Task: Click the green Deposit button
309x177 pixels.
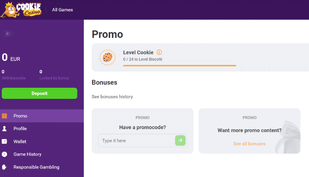Action: tap(40, 93)
